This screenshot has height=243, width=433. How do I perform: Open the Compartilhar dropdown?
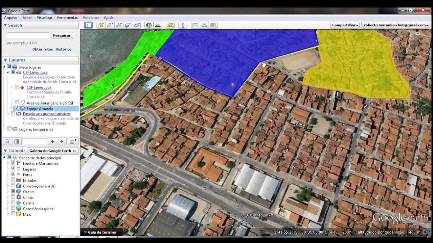(x=345, y=25)
